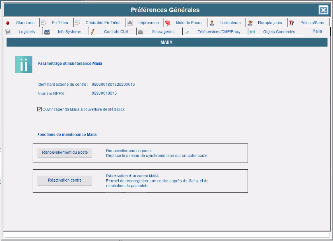Open the En-Têtes tab

tap(60, 23)
